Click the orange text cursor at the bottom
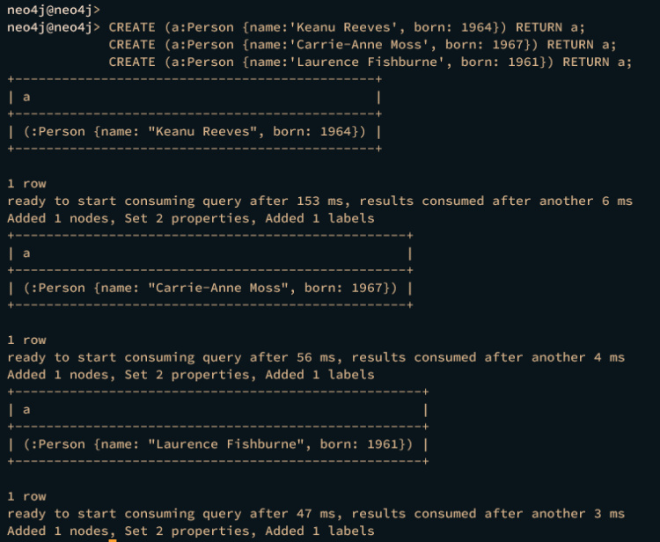The width and height of the screenshot is (660, 542). coord(113,538)
